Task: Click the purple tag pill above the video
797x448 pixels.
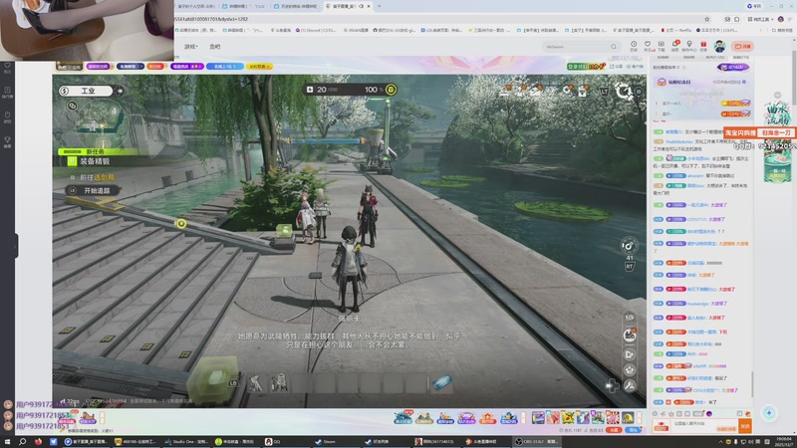Action: point(186,67)
